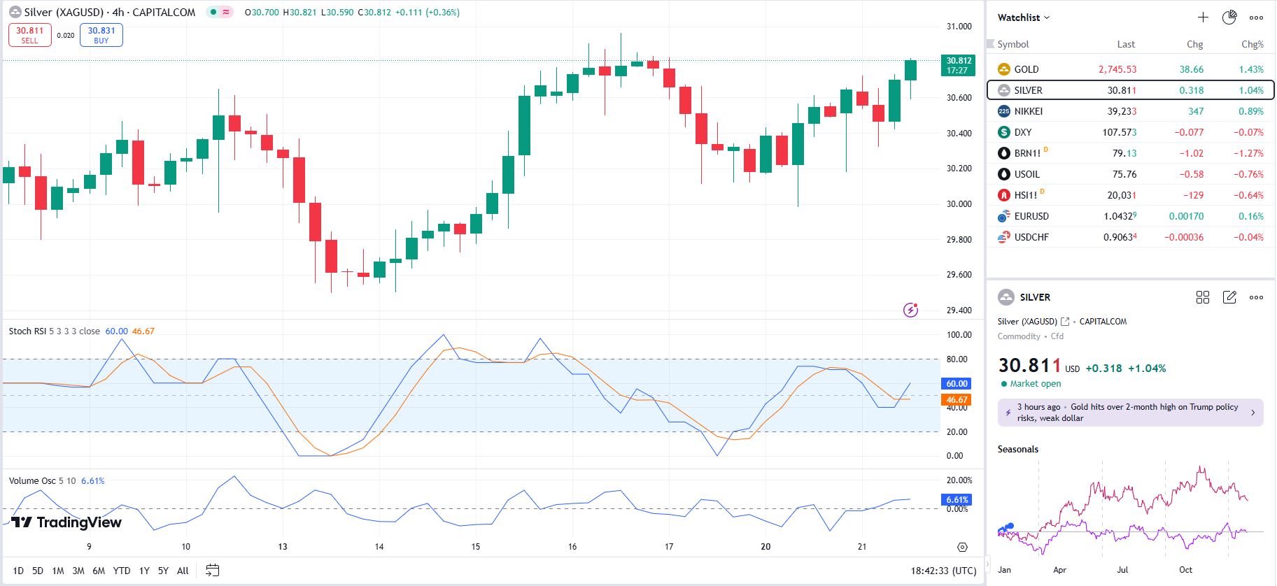Click the three-dot menu in SILVER details panel
Viewport: 1277px width, 586px height.
[x=1256, y=297]
